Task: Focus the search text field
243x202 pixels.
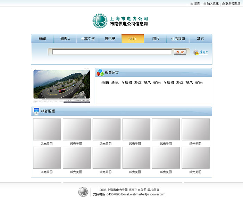Action: click(112, 52)
